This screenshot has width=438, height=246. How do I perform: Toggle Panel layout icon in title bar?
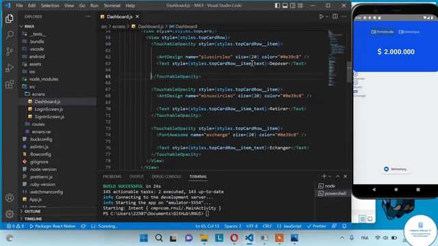pyautogui.click(x=285, y=5)
